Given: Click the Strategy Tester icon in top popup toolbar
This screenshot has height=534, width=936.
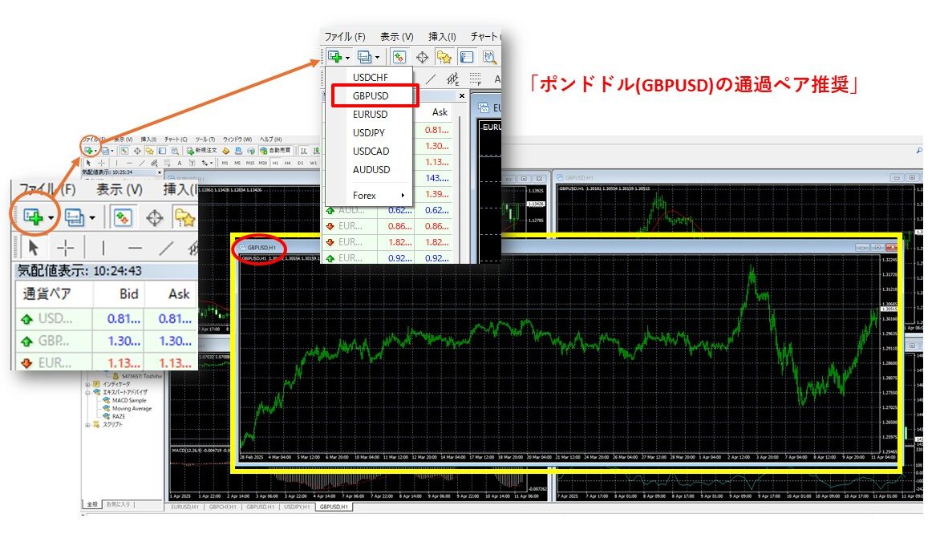Looking at the screenshot, I should (x=489, y=57).
